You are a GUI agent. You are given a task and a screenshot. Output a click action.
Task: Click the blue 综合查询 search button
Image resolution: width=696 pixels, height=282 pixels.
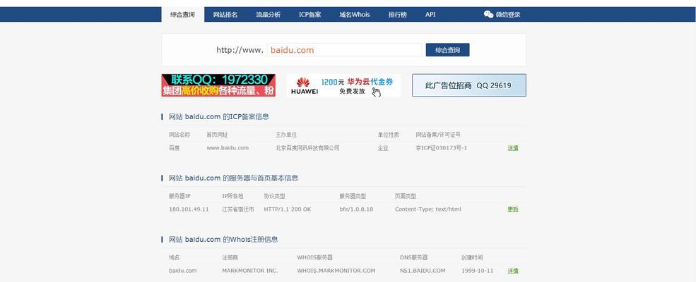[x=447, y=50]
